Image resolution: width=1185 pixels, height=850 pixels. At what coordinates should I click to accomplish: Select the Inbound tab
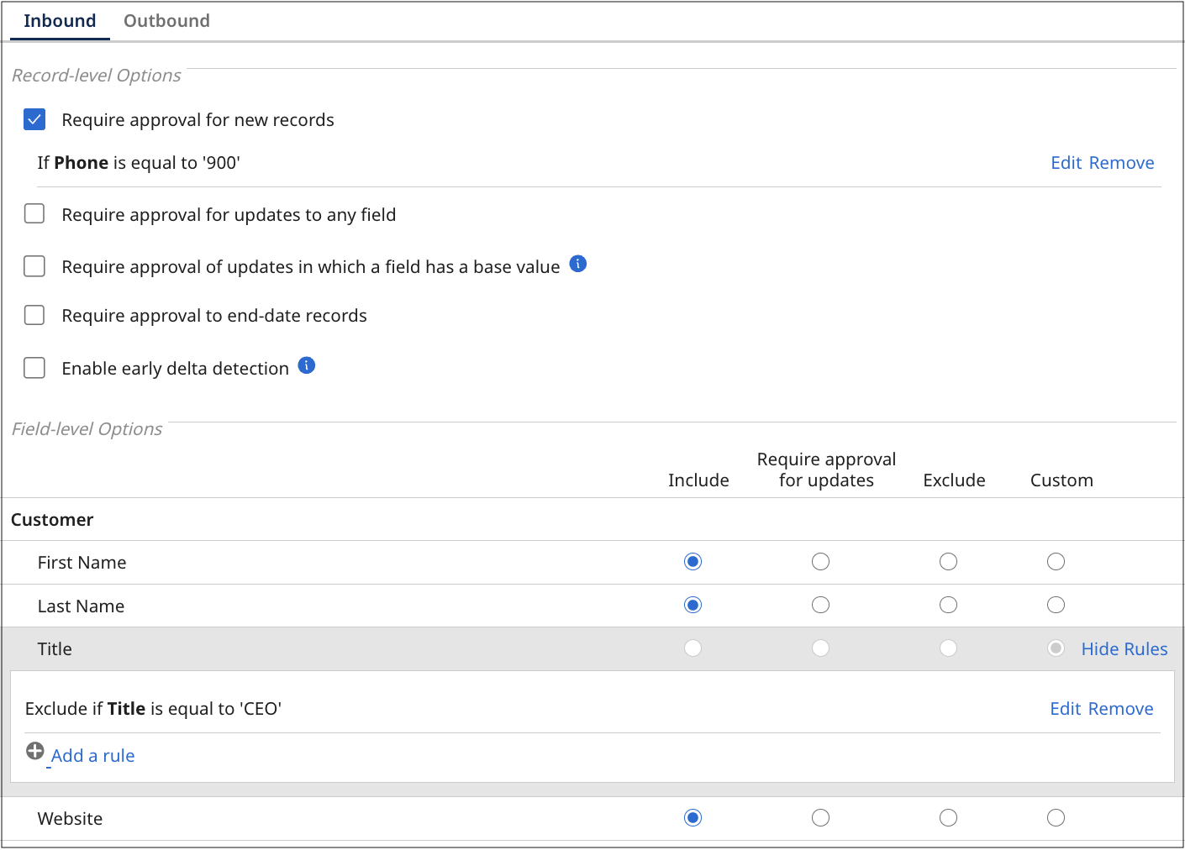pyautogui.click(x=60, y=21)
